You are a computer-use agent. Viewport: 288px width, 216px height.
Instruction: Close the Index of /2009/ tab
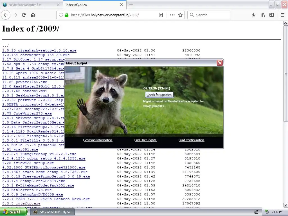point(121,5)
